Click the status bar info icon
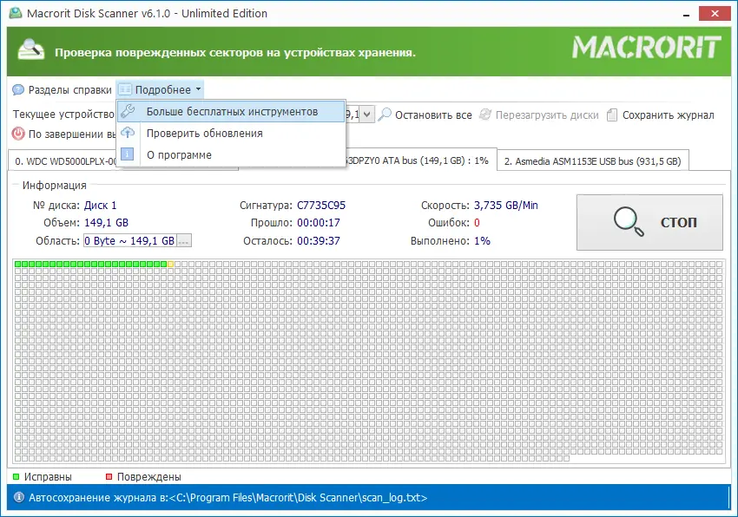 19,497
